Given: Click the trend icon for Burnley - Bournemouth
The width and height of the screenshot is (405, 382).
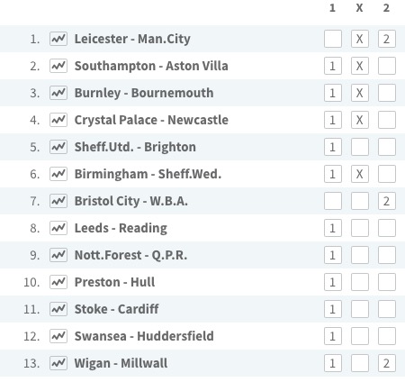Looking at the screenshot, I should (58, 93).
